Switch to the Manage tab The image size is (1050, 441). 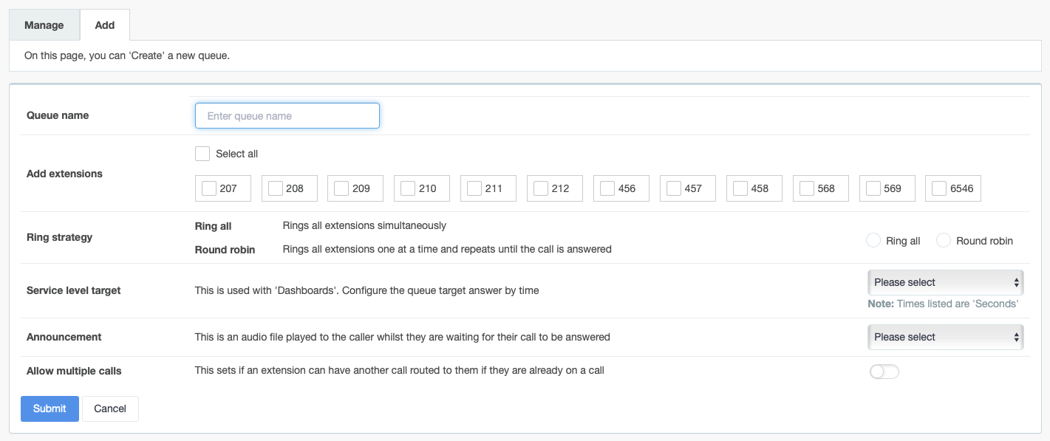pyautogui.click(x=44, y=25)
